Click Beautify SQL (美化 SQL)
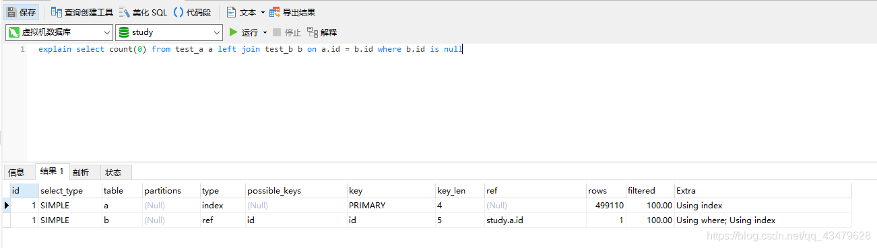Screen dimensions: 877x248 [143, 12]
